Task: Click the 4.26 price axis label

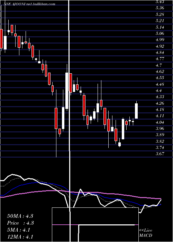Action: point(160,103)
